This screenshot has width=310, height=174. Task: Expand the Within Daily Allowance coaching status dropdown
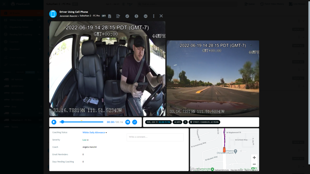94,133
